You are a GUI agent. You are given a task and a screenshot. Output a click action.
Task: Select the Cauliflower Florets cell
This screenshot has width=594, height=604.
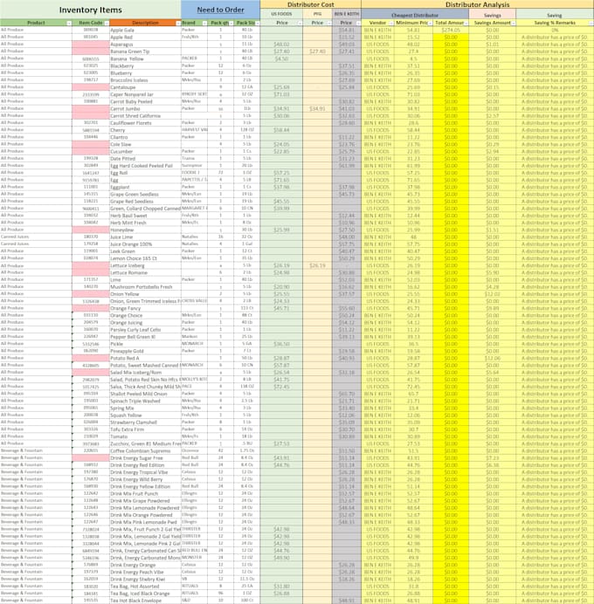[x=145, y=123]
